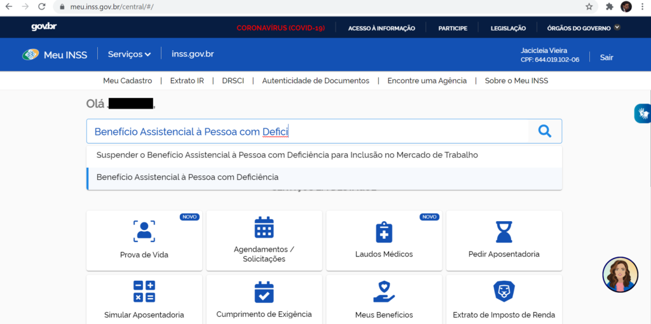The image size is (651, 324).
Task: Click the Prova de Vida face icon
Action: tap(144, 231)
